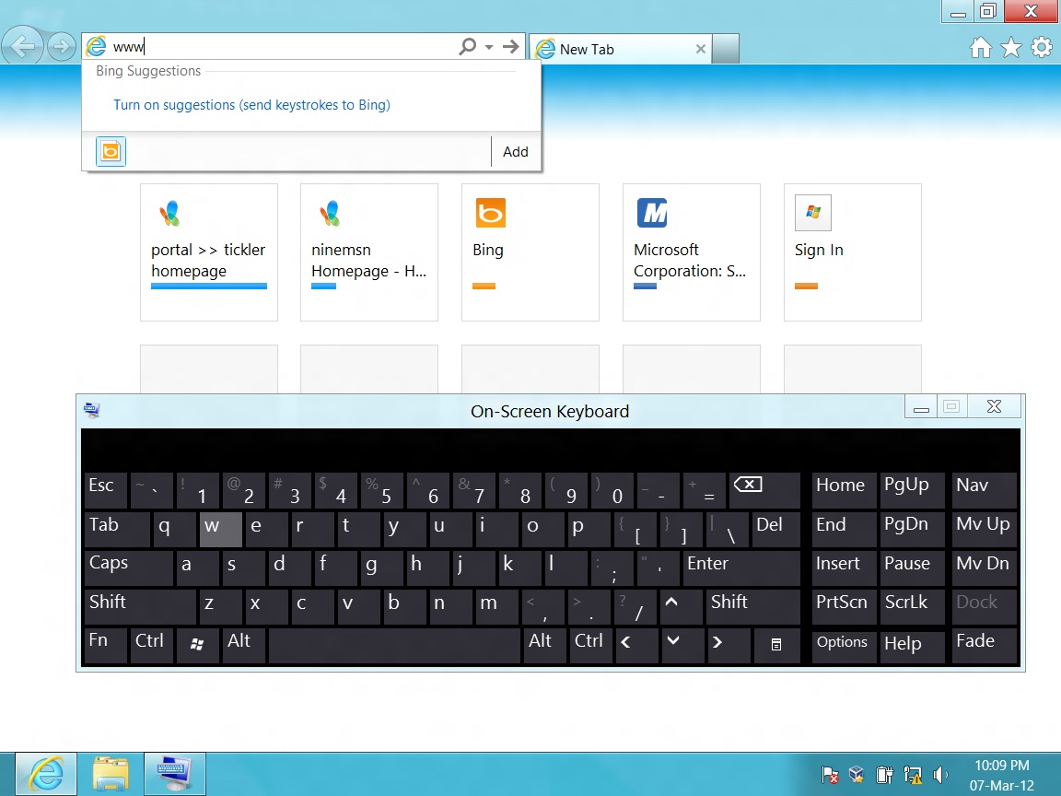Click the network tray icon
Screen dimensions: 1061x796
[912, 774]
